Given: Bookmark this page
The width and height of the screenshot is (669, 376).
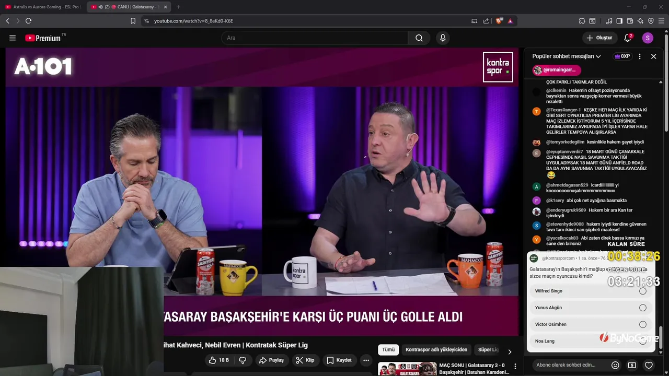Looking at the screenshot, I should coord(133,21).
